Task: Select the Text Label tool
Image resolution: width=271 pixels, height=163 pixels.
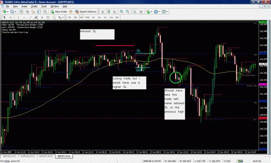Action: point(48,17)
